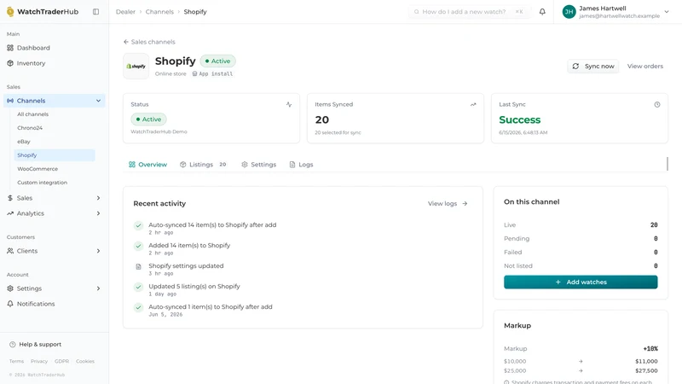Click the back arrow beside Sales channels
682x384 pixels.
(126, 42)
